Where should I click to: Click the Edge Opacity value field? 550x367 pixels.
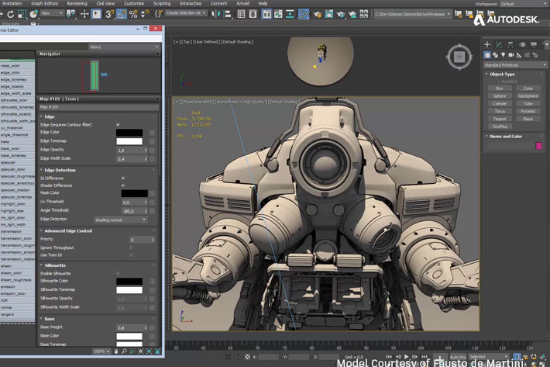coord(129,150)
